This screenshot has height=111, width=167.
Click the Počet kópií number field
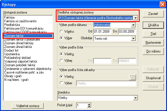click(x=82, y=105)
